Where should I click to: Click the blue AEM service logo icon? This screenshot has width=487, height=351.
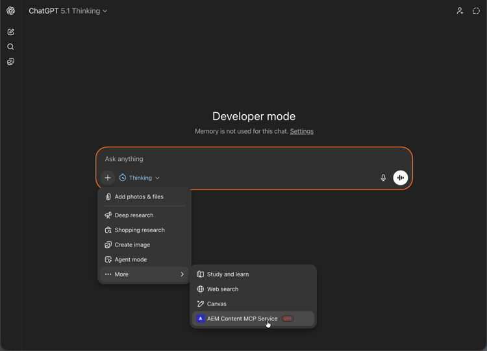click(201, 319)
